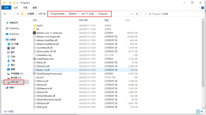206x115 pixels.
Task: Click the Program search input field
Action: [x=172, y=14]
